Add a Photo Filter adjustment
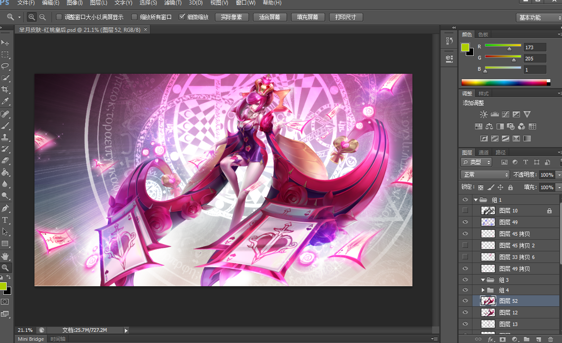Image resolution: width=562 pixels, height=343 pixels. click(511, 127)
